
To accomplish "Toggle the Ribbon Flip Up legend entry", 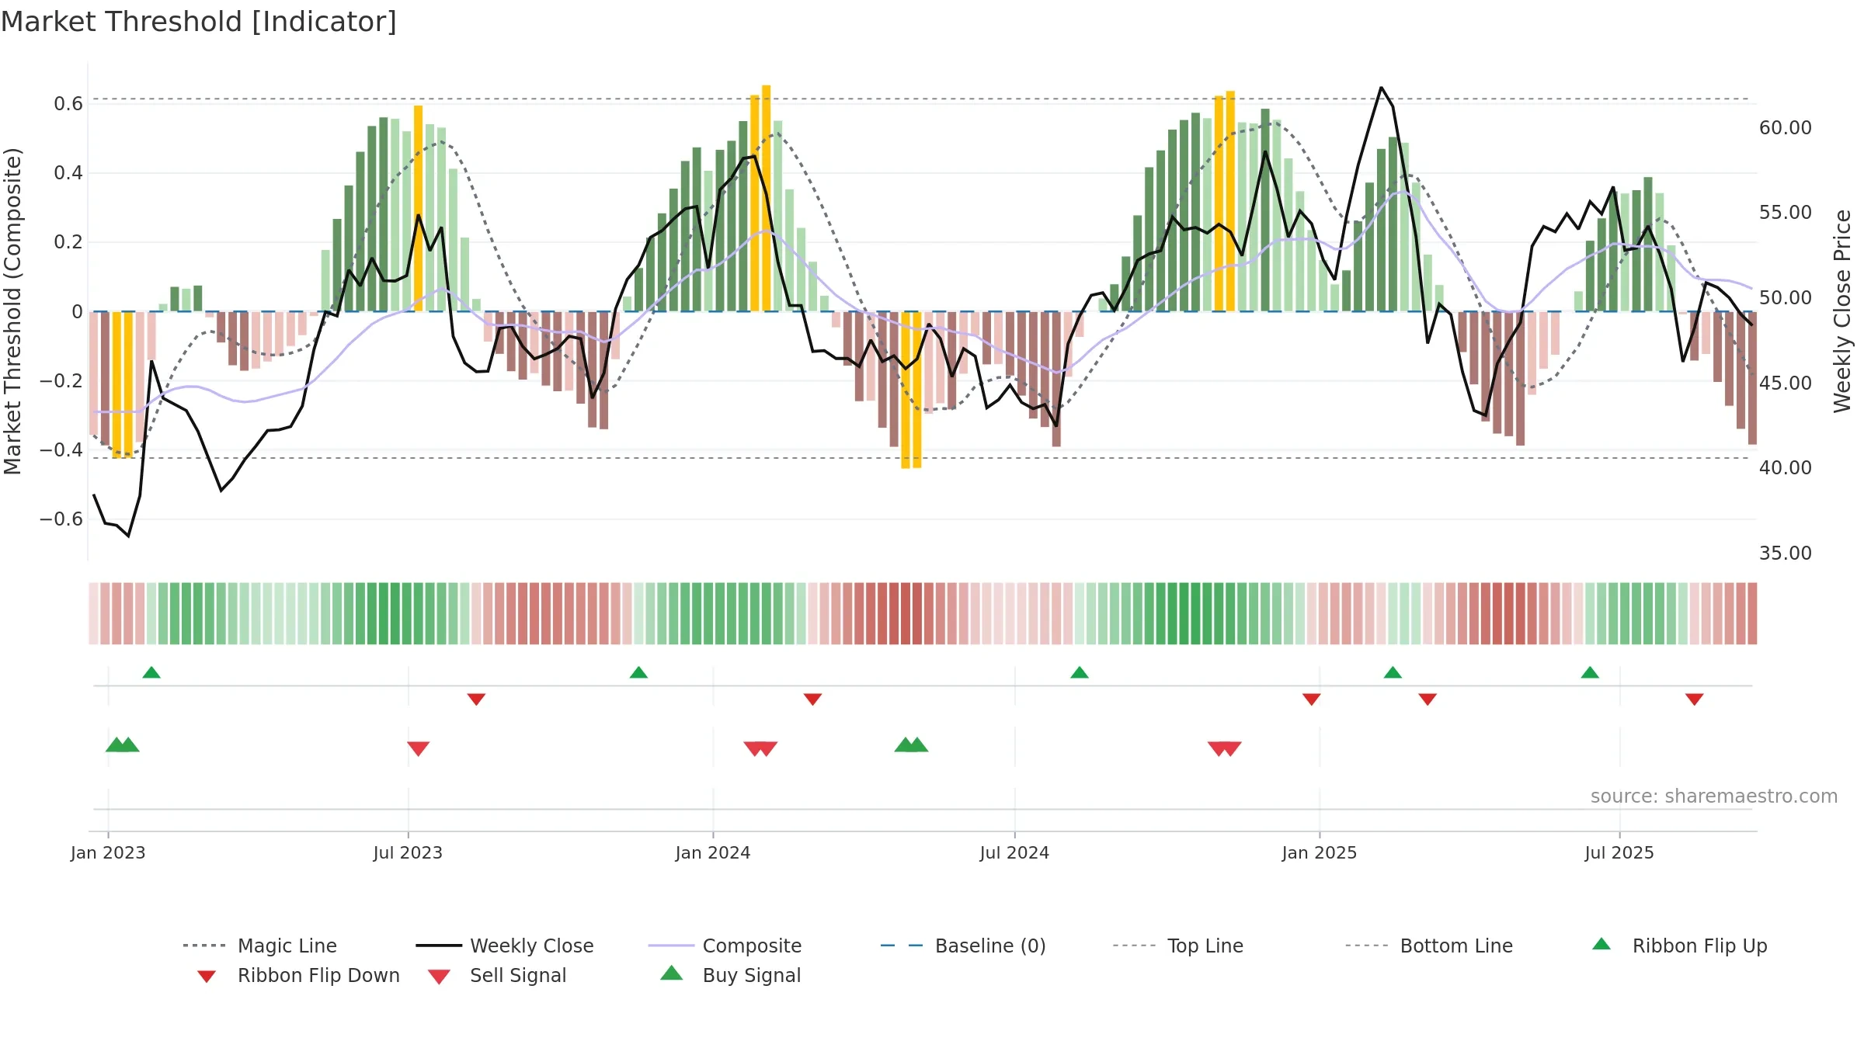I will point(1679,946).
